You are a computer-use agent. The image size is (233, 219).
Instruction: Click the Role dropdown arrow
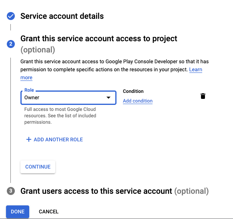point(108,98)
